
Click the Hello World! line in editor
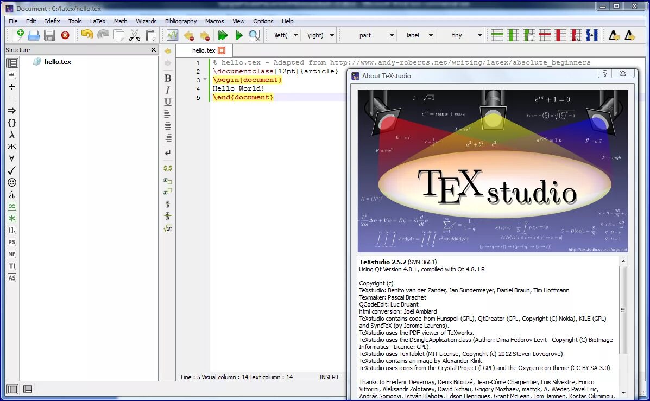point(238,88)
